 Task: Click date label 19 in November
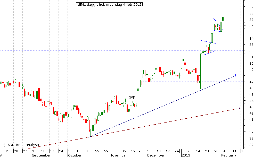click(133, 151)
